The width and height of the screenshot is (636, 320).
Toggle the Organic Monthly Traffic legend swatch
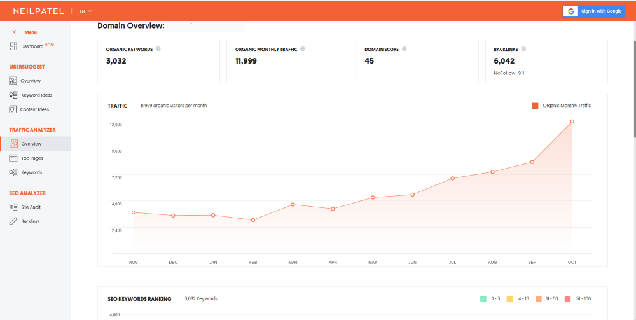536,106
